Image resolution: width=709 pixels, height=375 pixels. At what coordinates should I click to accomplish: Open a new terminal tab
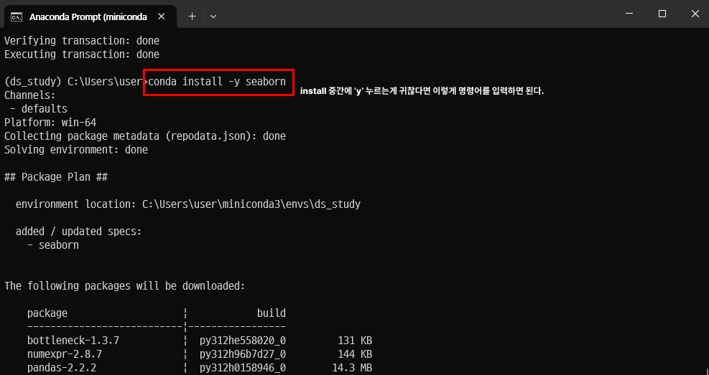(x=193, y=16)
